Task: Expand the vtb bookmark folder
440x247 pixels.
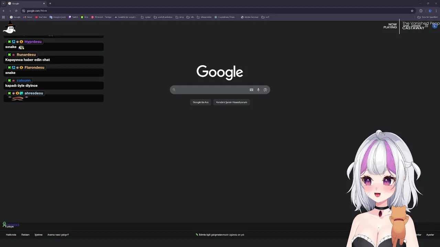Action: [x=190, y=17]
